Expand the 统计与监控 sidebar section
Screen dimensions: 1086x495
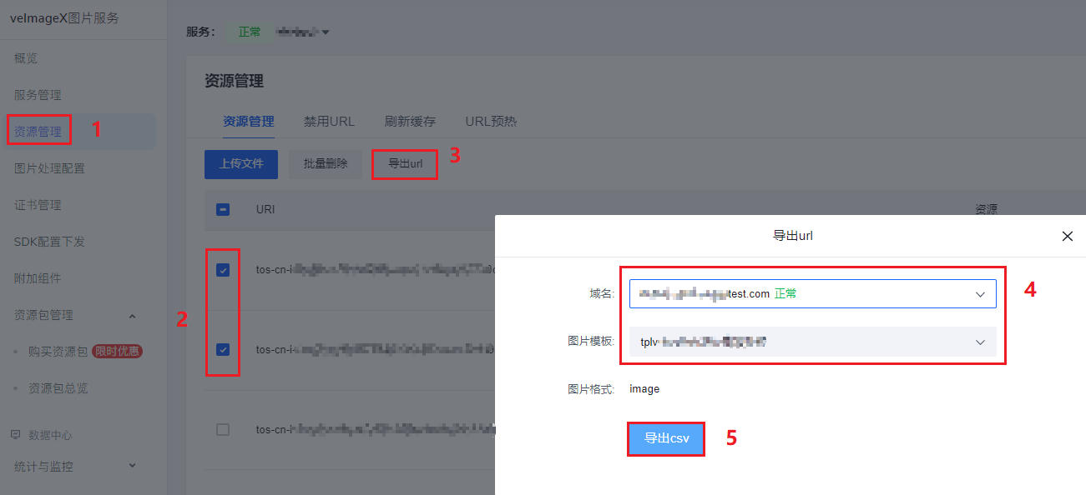[x=132, y=466]
